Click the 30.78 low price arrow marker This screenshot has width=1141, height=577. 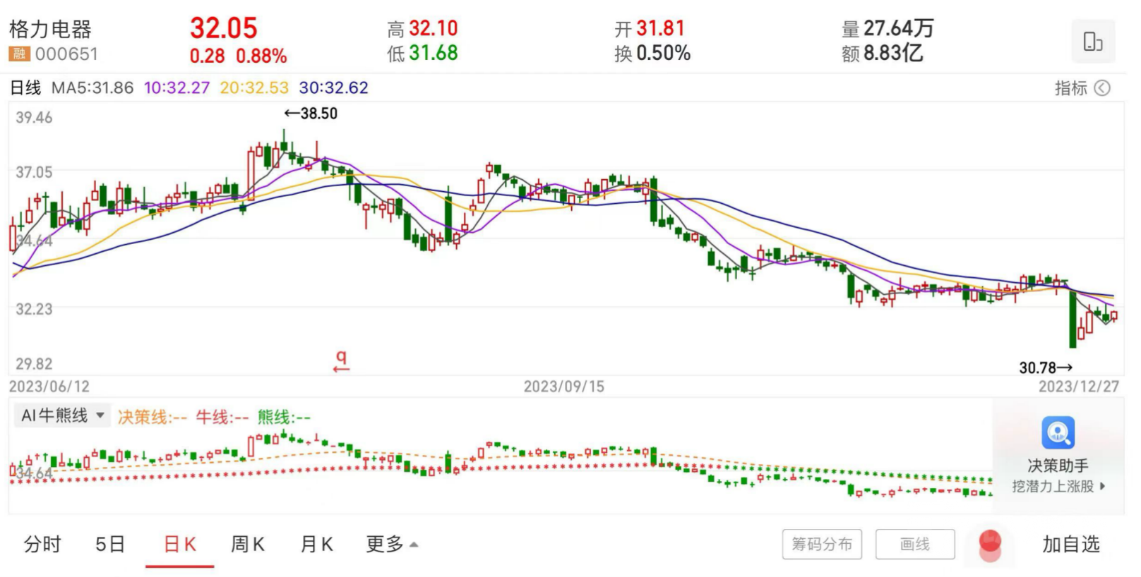(1046, 368)
